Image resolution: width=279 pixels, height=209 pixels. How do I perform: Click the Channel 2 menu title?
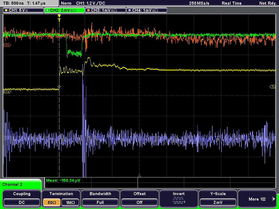point(12,185)
